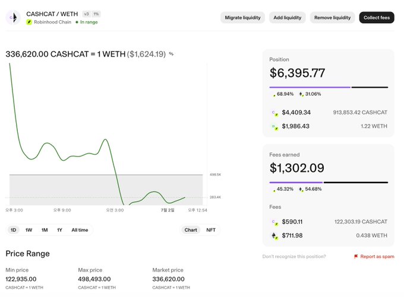This screenshot has height=297, width=404.
Task: Click the WETH token icon beside $1,986.43
Action: click(x=275, y=127)
